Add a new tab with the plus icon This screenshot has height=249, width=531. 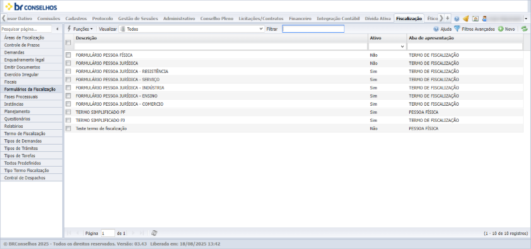(448, 18)
